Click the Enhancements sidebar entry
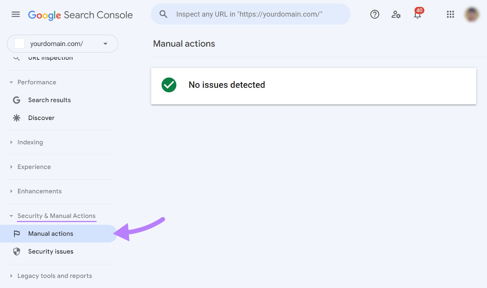487x288 pixels. [x=39, y=191]
